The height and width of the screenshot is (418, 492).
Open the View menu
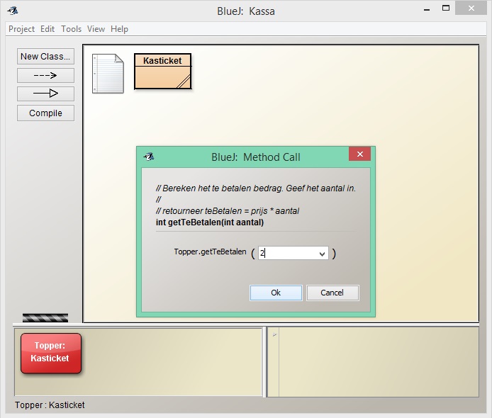pos(96,29)
